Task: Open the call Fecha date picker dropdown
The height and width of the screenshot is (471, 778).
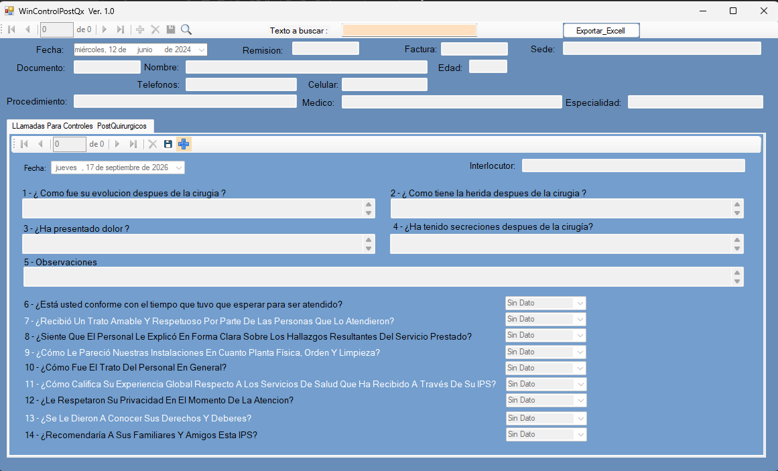Action: (179, 167)
